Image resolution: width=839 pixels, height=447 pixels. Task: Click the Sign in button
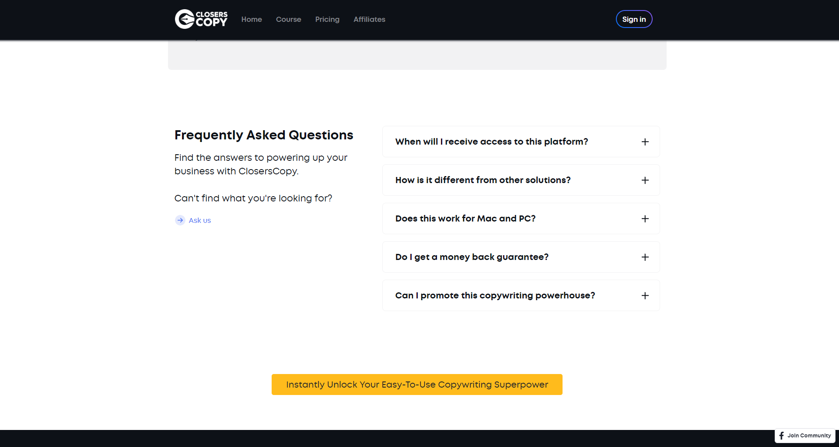[x=634, y=19]
